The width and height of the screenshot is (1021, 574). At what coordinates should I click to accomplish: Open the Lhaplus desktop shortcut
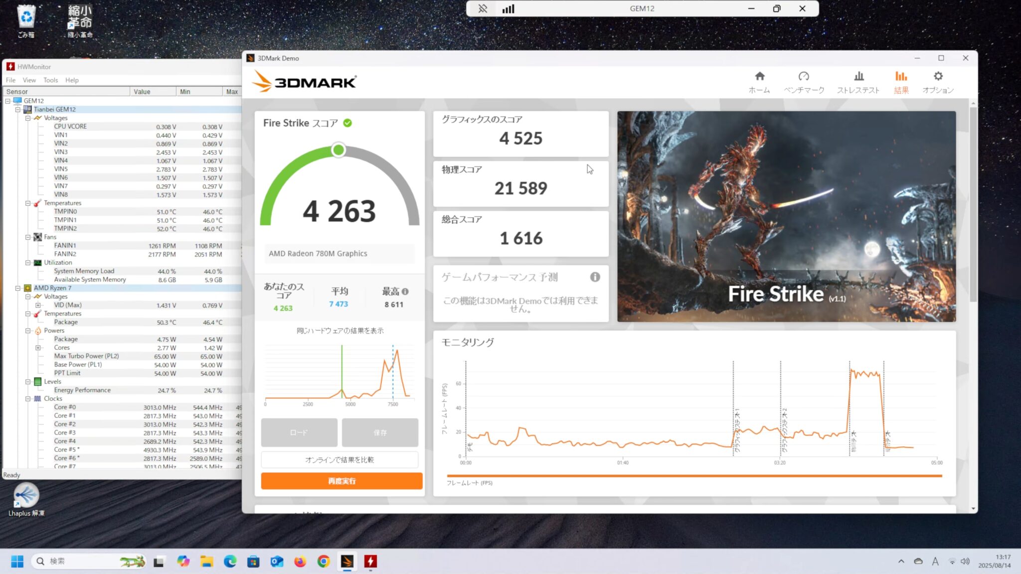26,500
